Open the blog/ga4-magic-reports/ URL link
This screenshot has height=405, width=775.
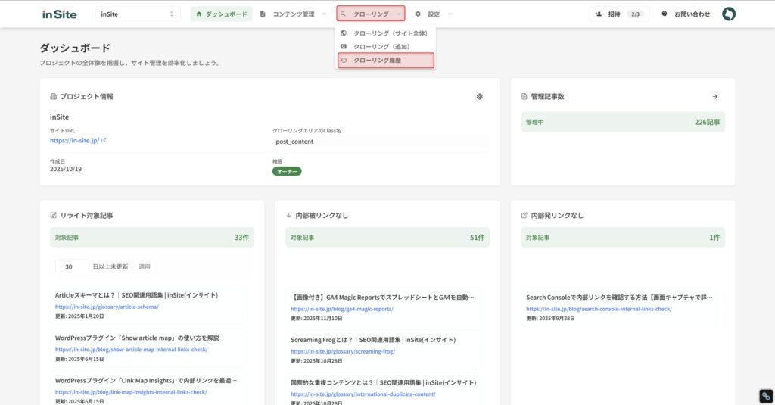click(342, 309)
